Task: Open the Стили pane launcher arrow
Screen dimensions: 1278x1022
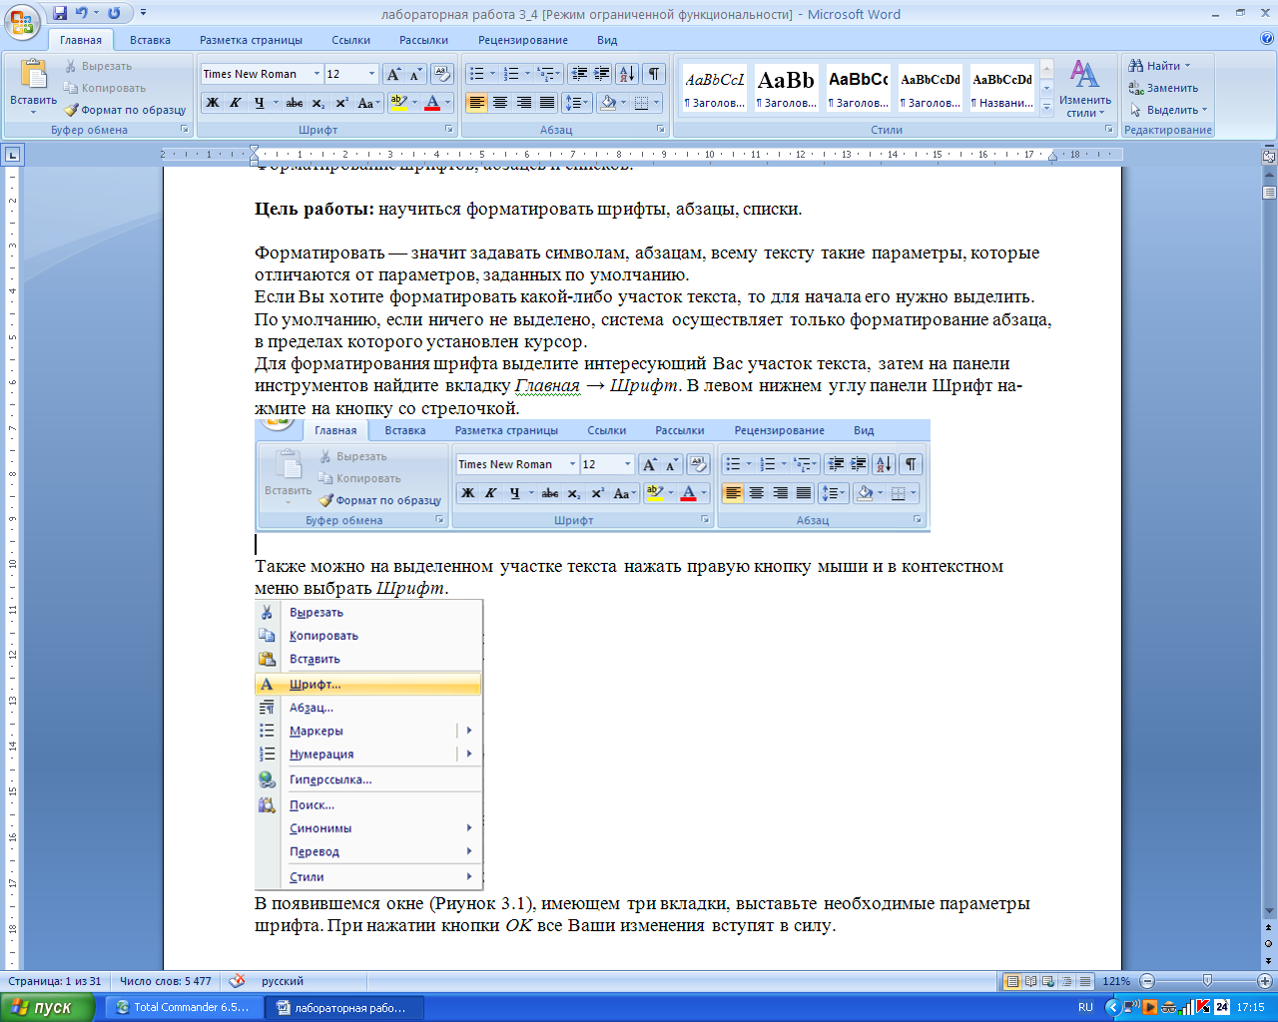Action: click(x=1108, y=130)
